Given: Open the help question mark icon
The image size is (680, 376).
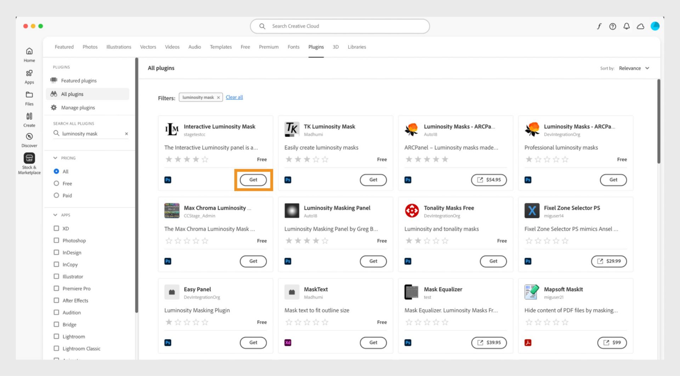Looking at the screenshot, I should click(x=612, y=26).
